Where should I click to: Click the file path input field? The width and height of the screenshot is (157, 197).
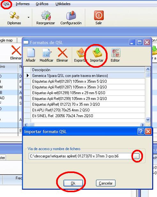[x=80, y=156]
